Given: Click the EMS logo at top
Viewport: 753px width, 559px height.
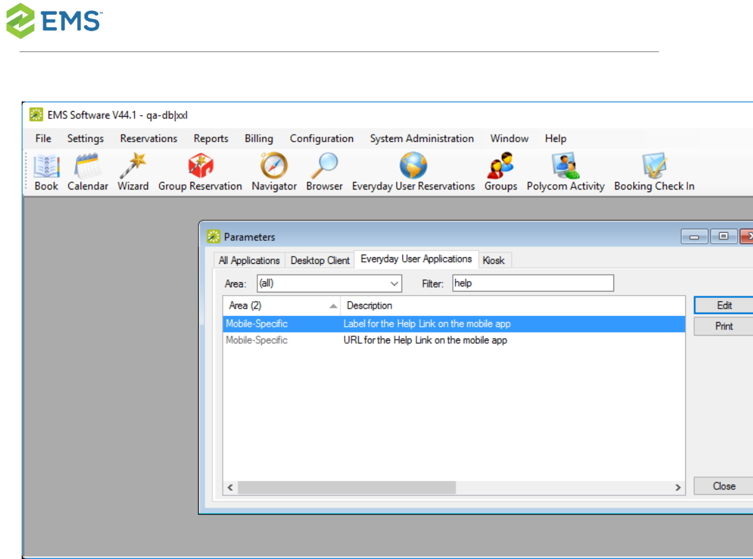Looking at the screenshot, I should pyautogui.click(x=54, y=20).
